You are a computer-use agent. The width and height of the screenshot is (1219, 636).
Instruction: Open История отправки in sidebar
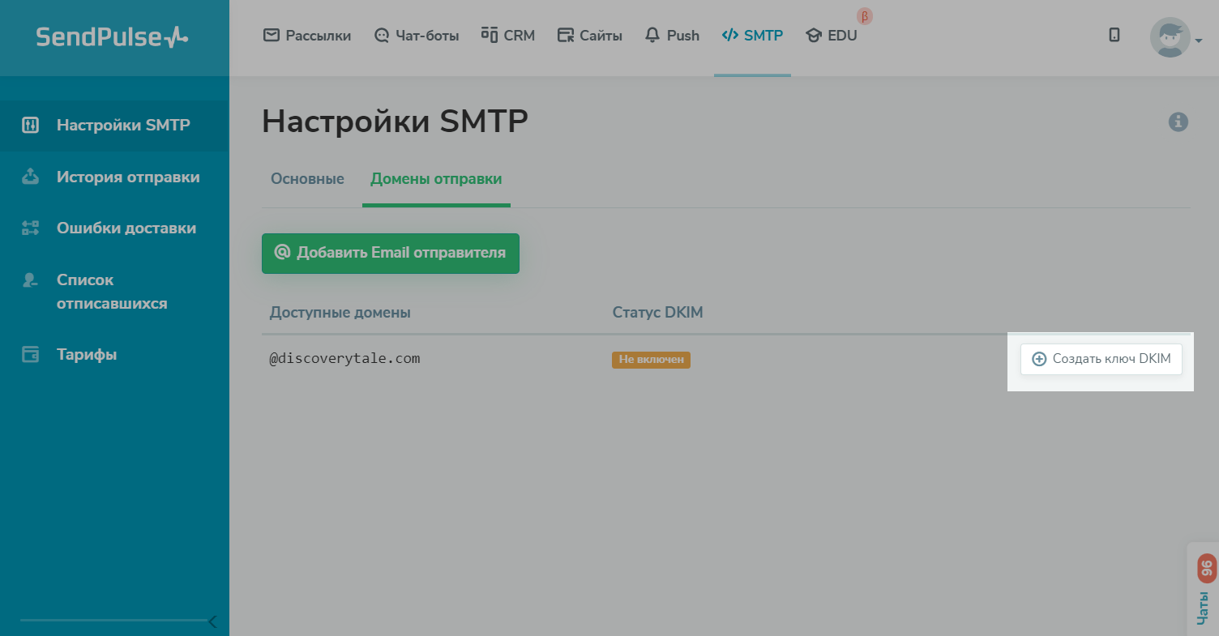click(x=114, y=177)
